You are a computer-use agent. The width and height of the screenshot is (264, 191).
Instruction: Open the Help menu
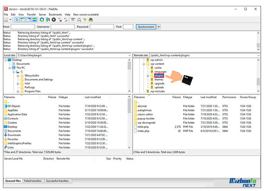click(67, 15)
